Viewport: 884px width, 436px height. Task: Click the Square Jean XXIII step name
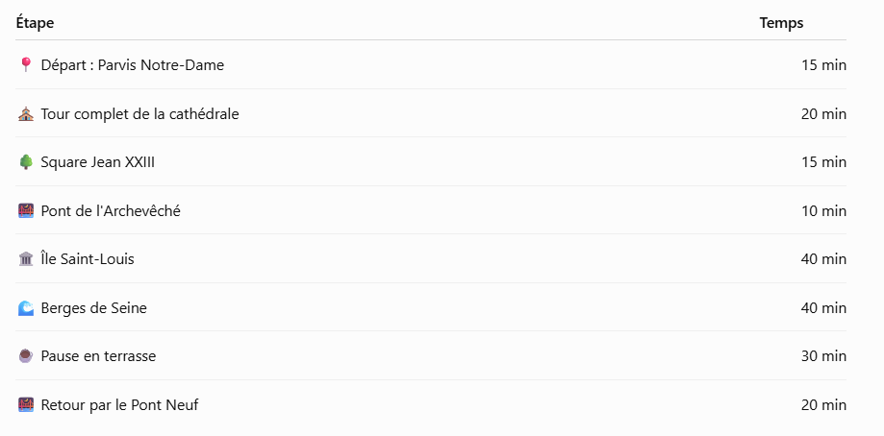click(97, 162)
